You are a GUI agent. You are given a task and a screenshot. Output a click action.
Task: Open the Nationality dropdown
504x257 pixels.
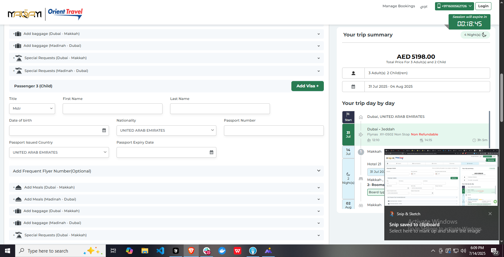click(x=166, y=130)
